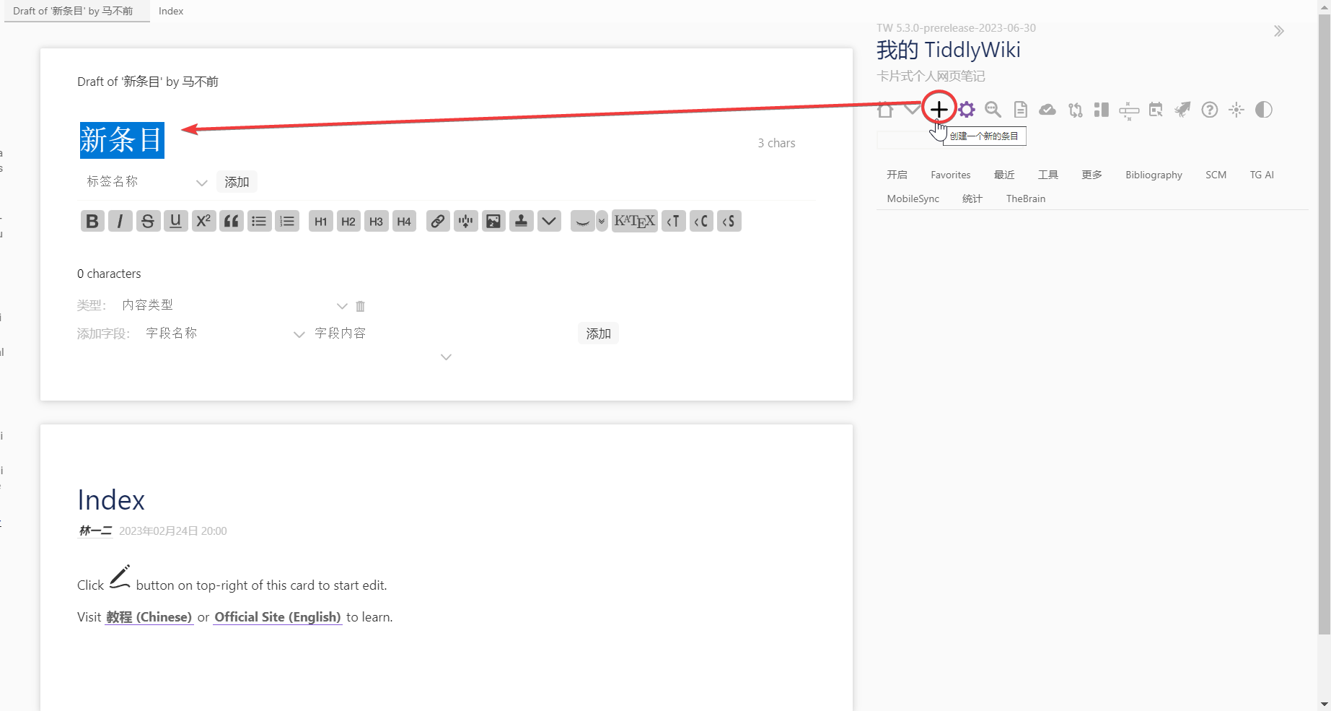Open the 工具 sidebar tab
Screen dimensions: 1331x711
[x=1048, y=175]
